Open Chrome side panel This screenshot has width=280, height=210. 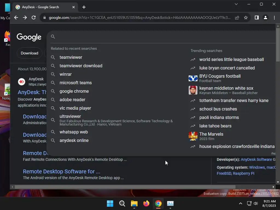point(256,17)
